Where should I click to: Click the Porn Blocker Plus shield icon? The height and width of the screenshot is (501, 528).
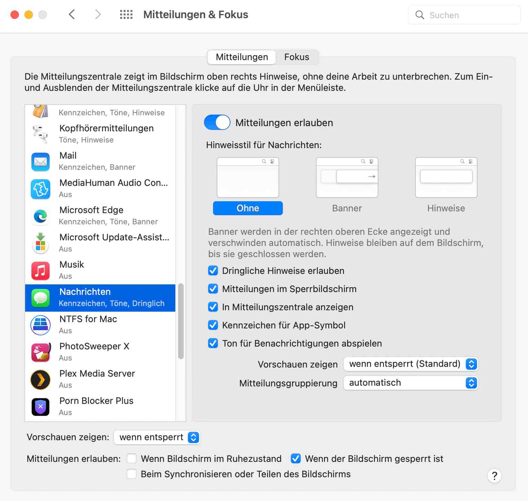click(41, 407)
